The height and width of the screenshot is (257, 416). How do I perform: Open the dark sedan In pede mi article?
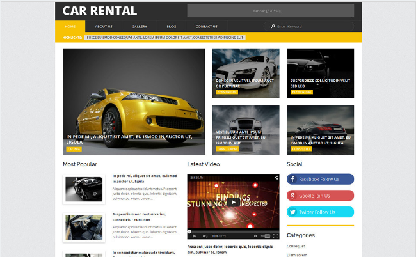pos(320,130)
